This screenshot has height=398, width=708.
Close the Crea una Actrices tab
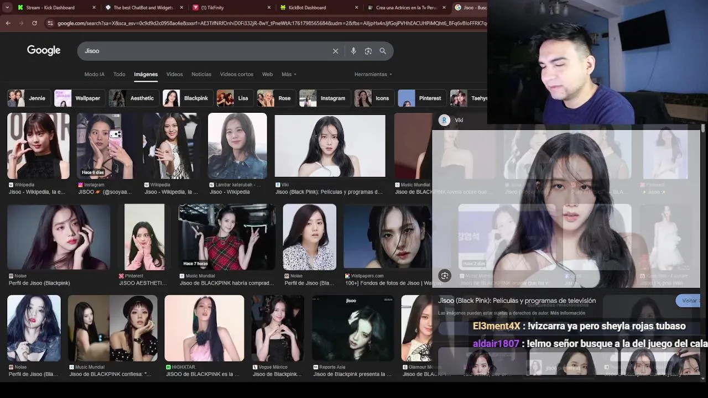click(444, 8)
